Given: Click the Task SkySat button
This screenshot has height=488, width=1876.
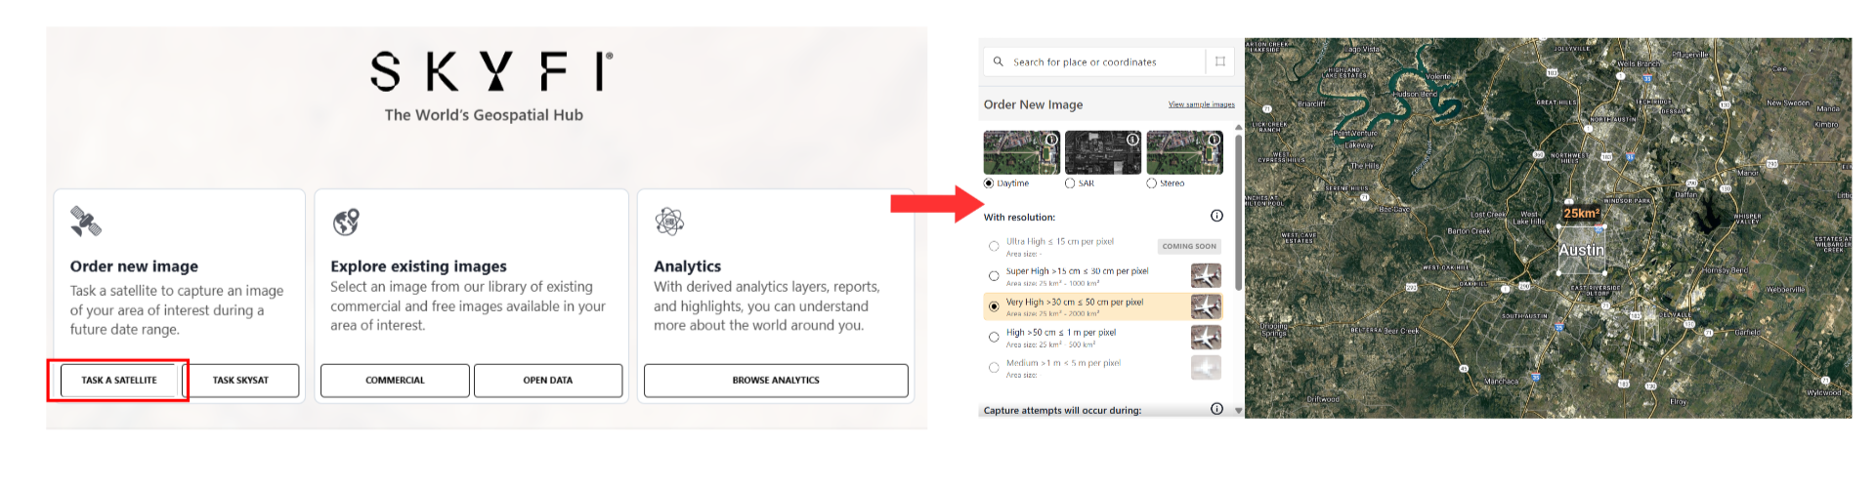Looking at the screenshot, I should [x=240, y=381].
